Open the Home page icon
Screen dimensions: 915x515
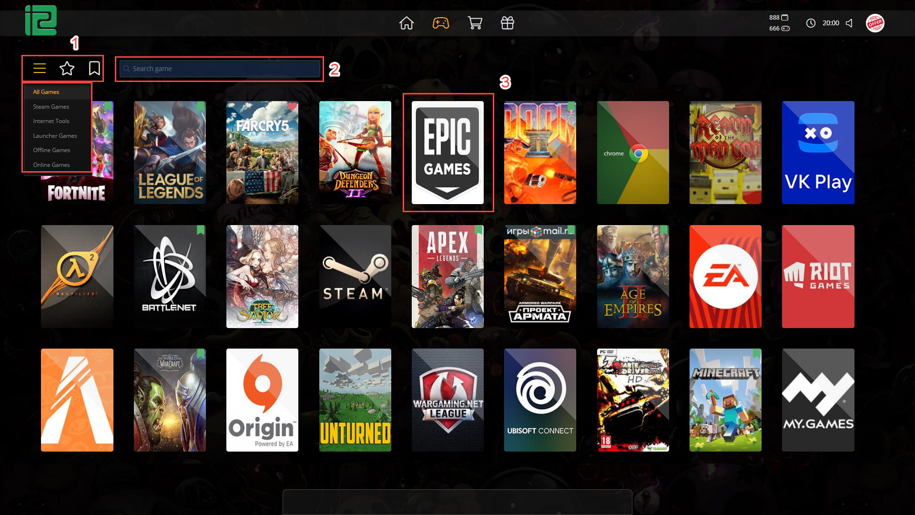coord(407,23)
